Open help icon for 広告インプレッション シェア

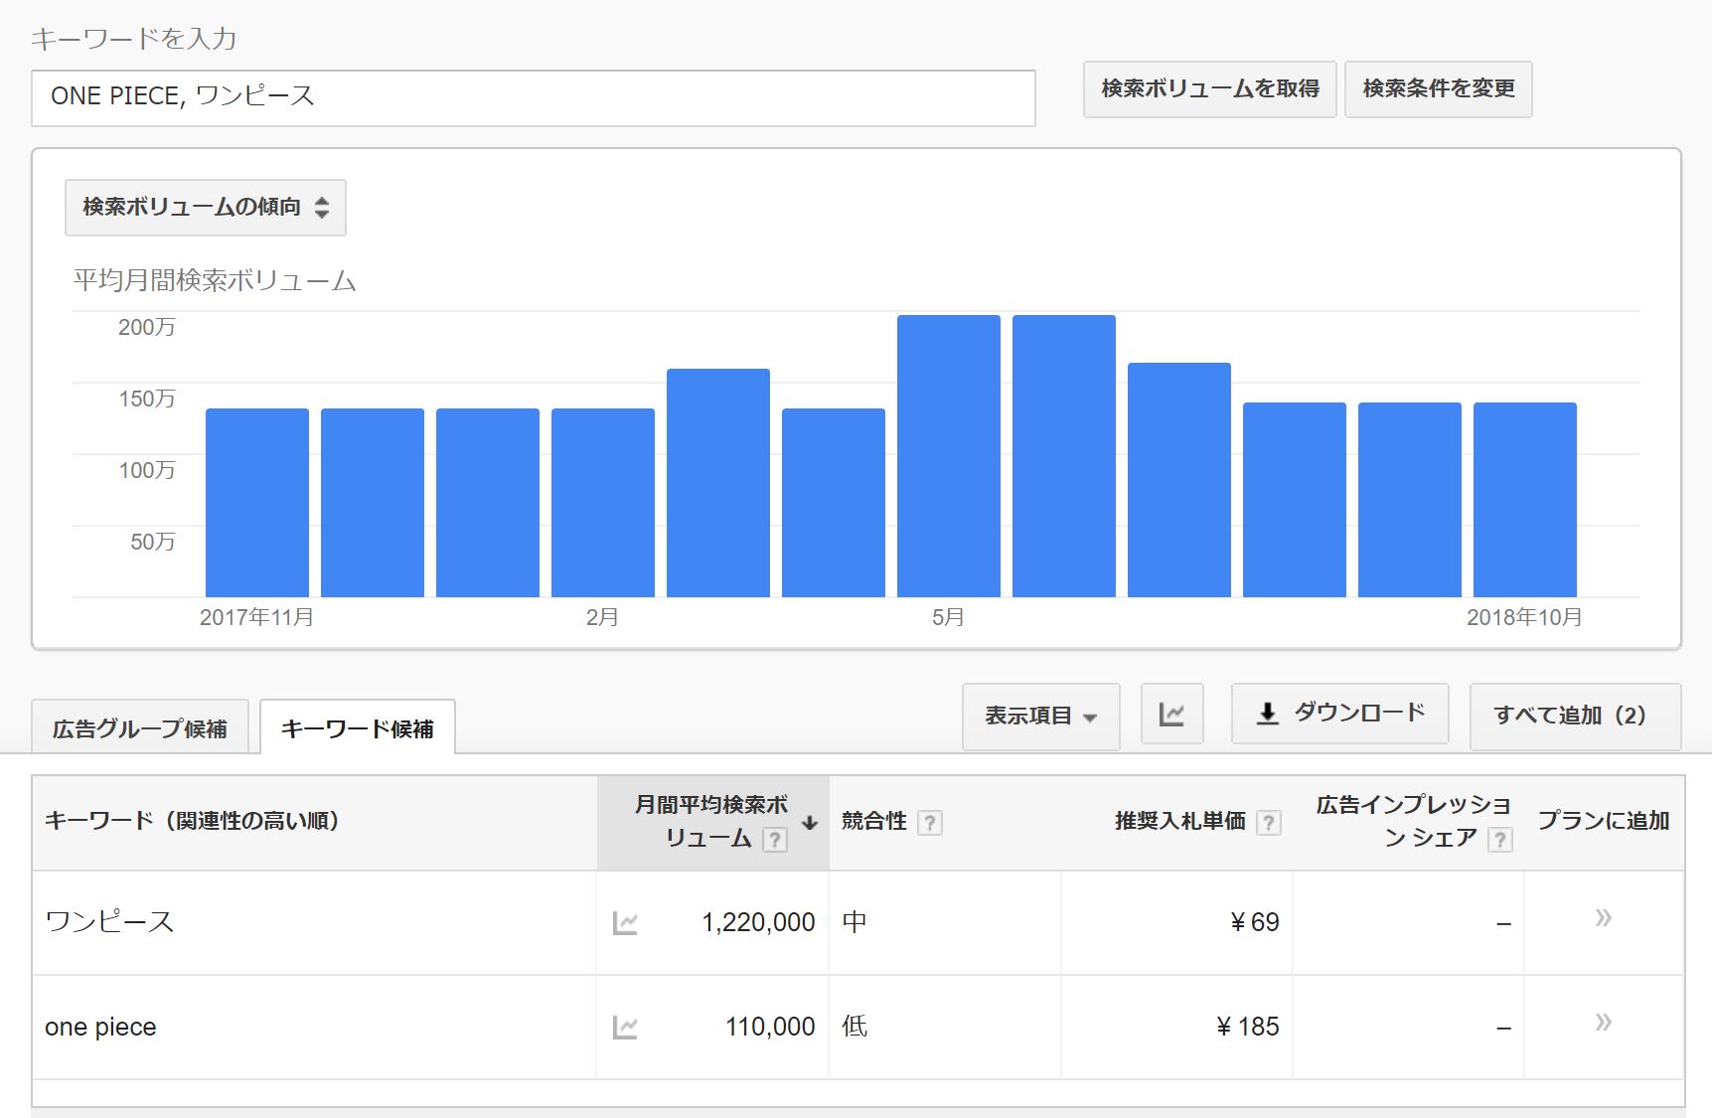tap(1499, 840)
